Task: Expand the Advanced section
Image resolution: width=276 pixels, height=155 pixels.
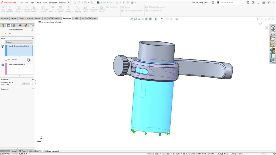Action: 33,89
